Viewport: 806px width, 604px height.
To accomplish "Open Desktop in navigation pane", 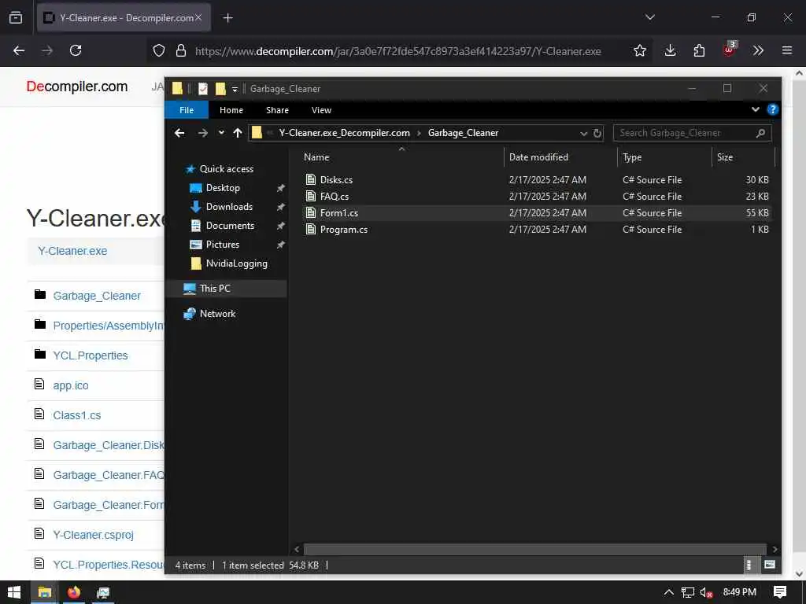I will pos(223,188).
